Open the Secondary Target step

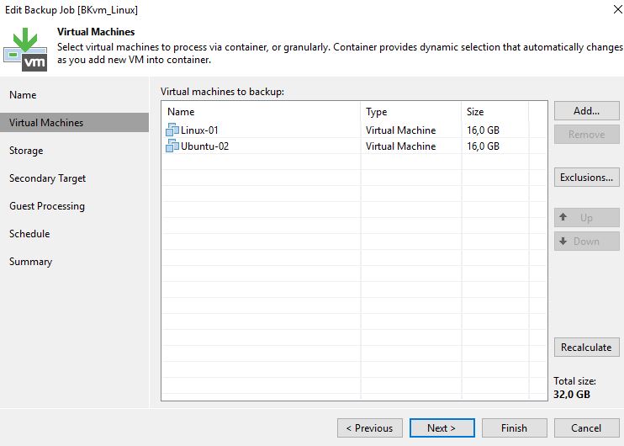(x=47, y=178)
